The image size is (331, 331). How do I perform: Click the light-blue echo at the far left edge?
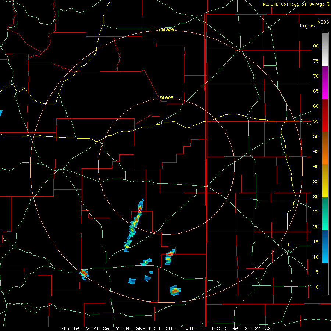pyautogui.click(x=1, y=113)
